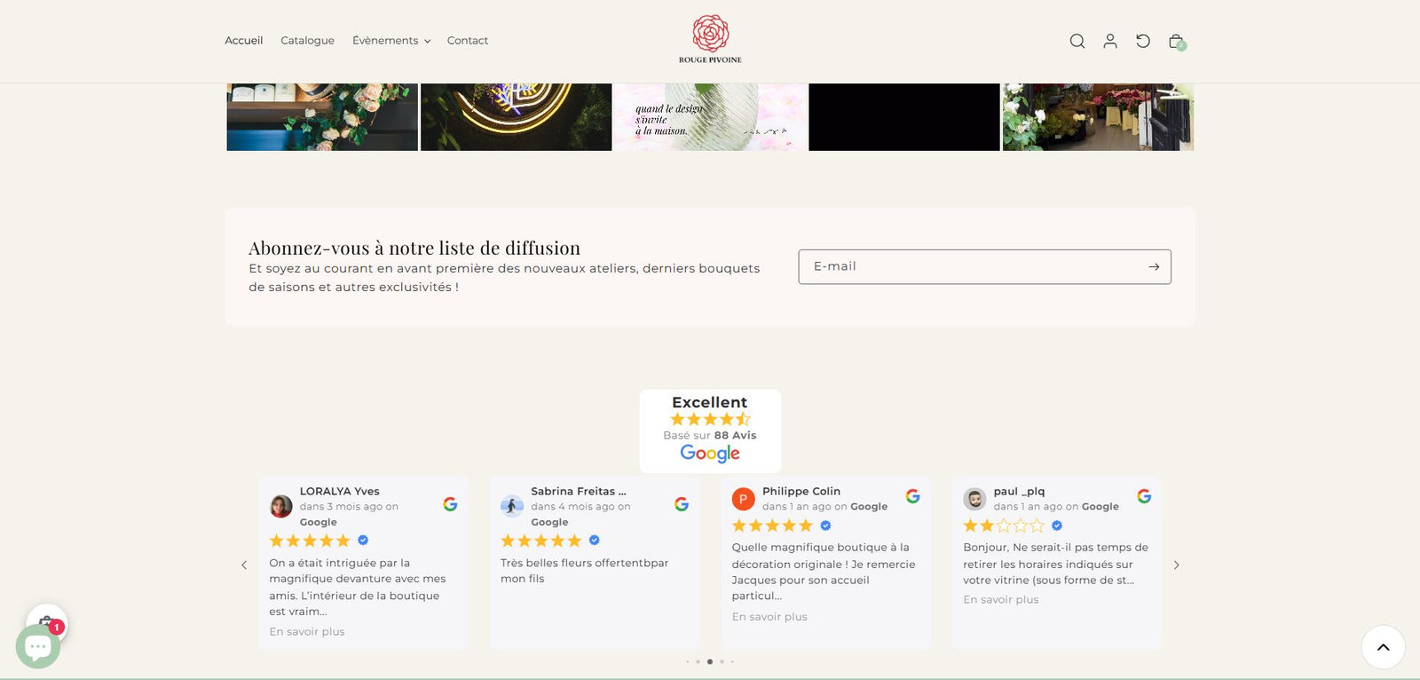Open the search magnifier icon

click(1077, 41)
